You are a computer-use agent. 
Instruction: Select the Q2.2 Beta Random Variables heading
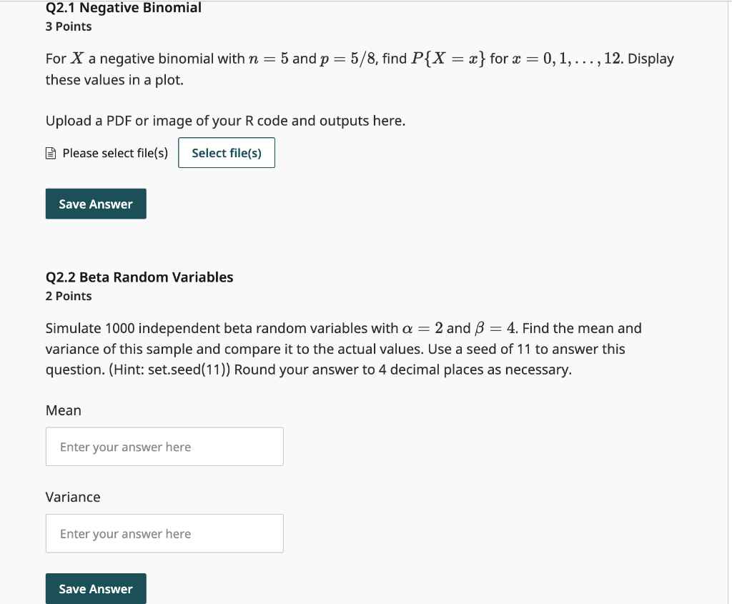(139, 277)
